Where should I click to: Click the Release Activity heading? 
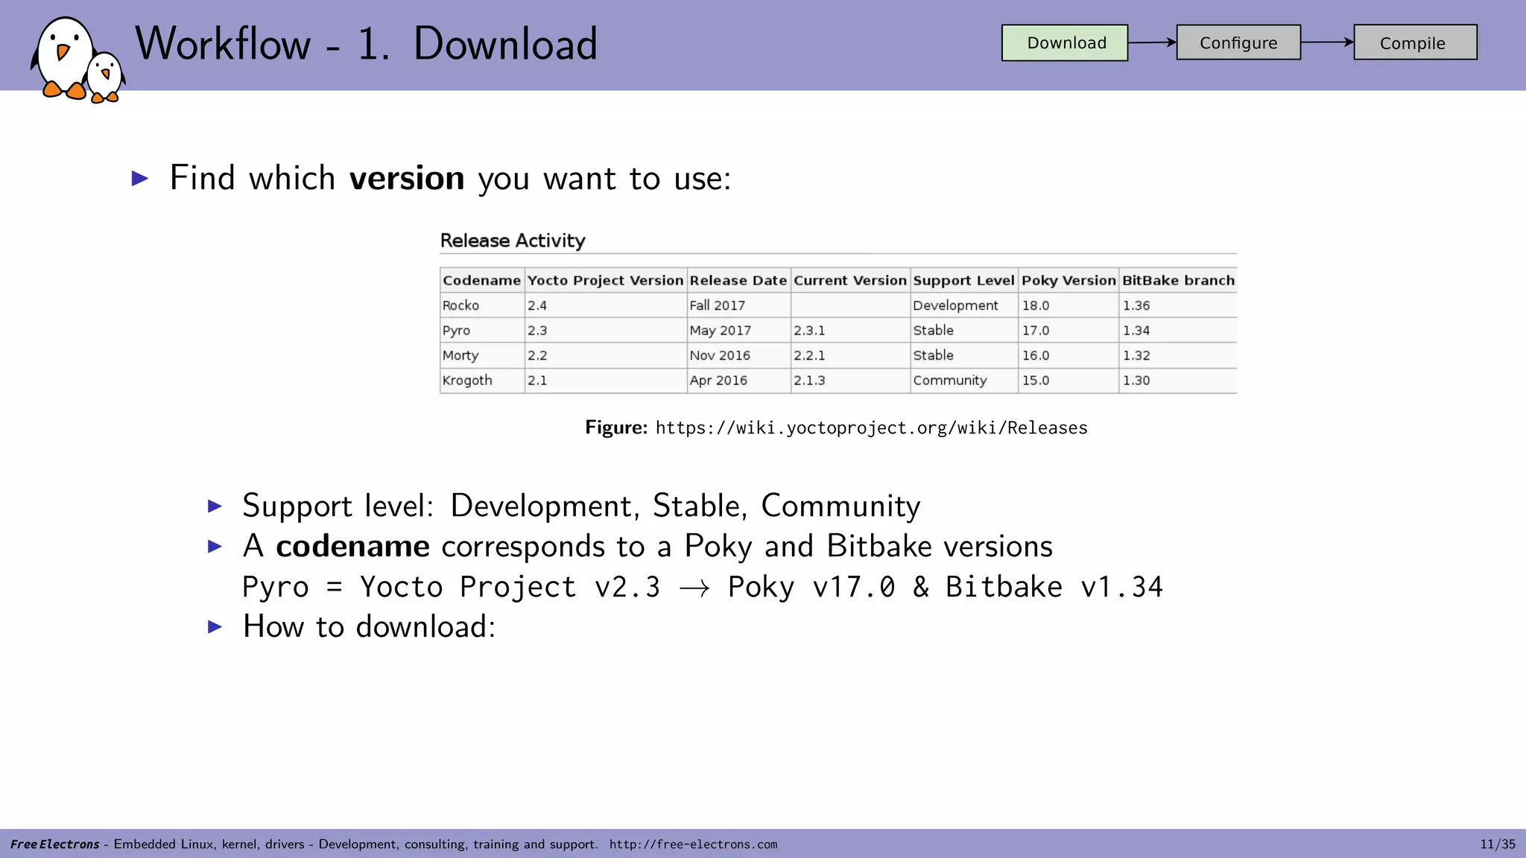(513, 241)
